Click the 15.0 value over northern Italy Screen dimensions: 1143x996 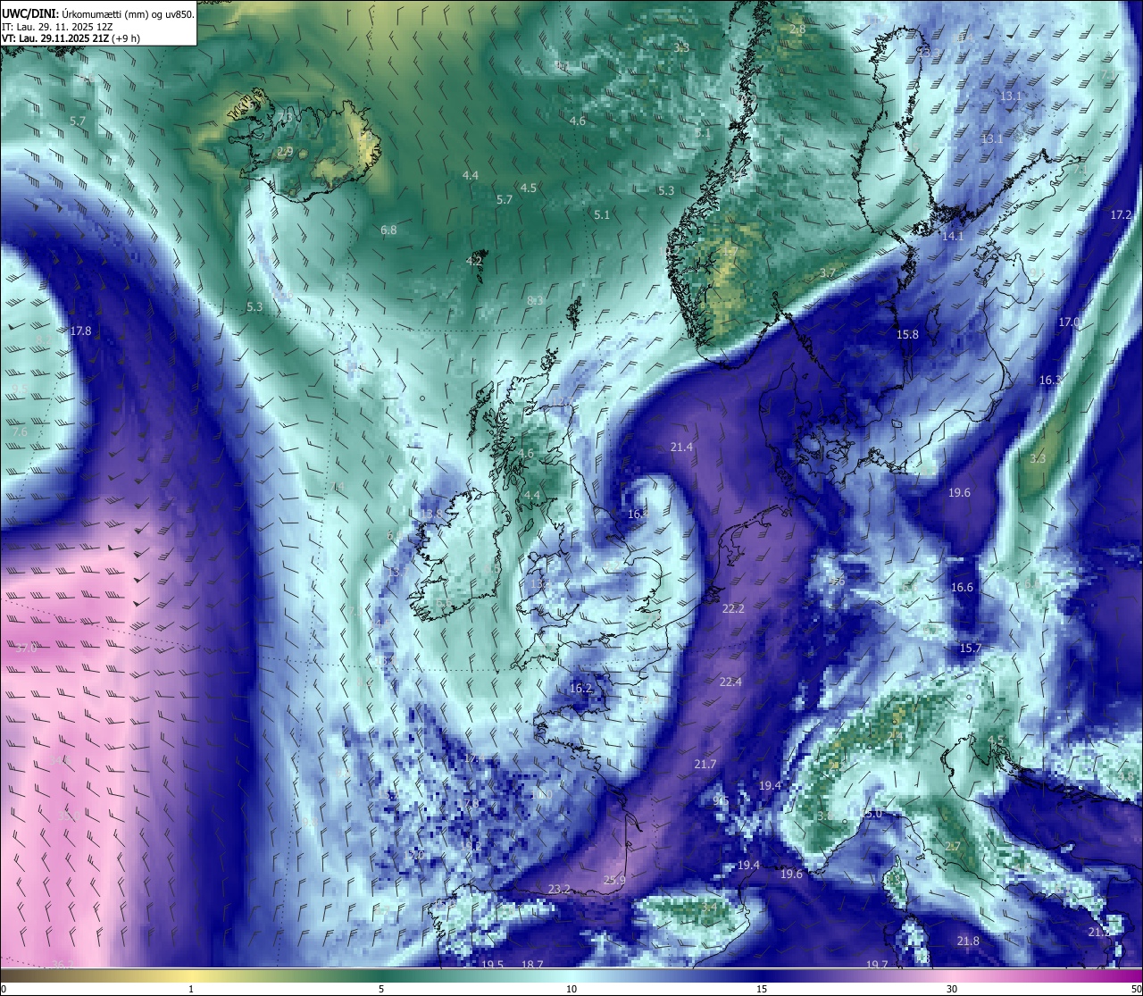pos(872,814)
